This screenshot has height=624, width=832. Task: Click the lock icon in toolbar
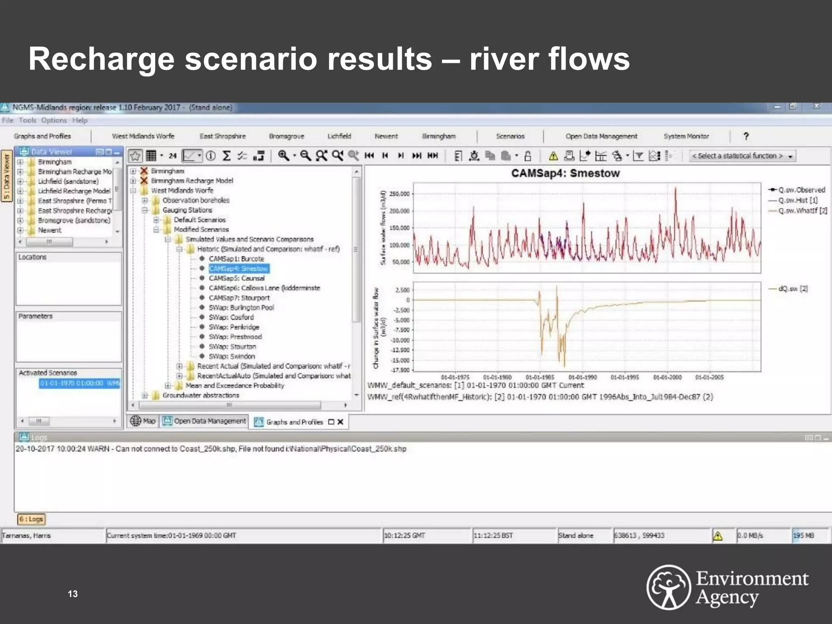click(x=528, y=156)
